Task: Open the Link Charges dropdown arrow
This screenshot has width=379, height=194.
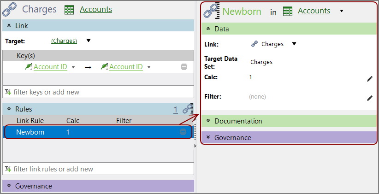Action: (x=294, y=44)
